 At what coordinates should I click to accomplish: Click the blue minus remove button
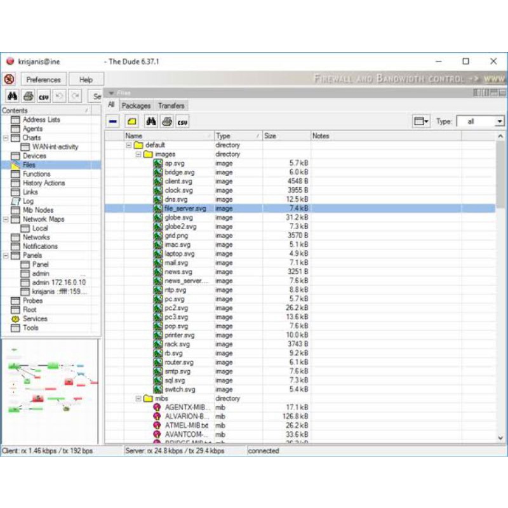coord(113,121)
